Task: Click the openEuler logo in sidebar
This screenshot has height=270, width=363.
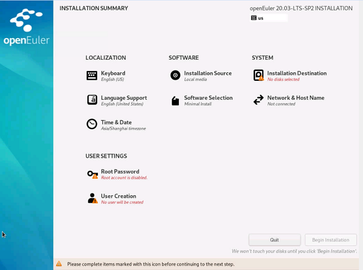Action: coord(27,27)
